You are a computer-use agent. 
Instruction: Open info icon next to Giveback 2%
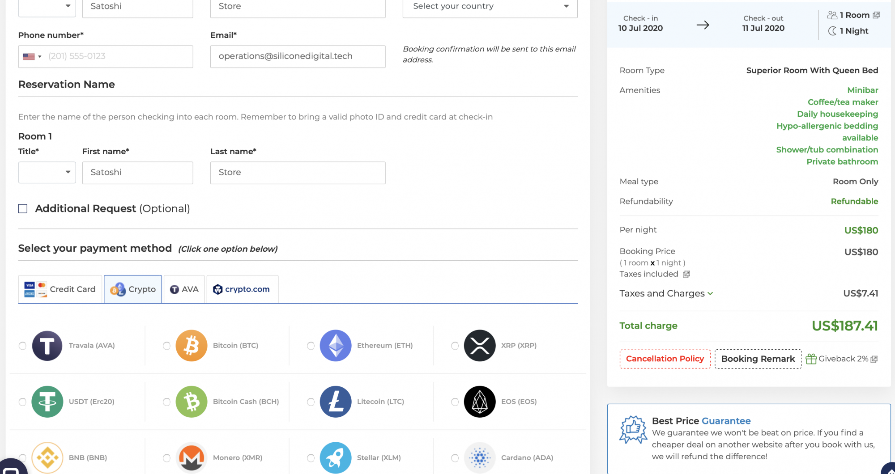point(874,359)
